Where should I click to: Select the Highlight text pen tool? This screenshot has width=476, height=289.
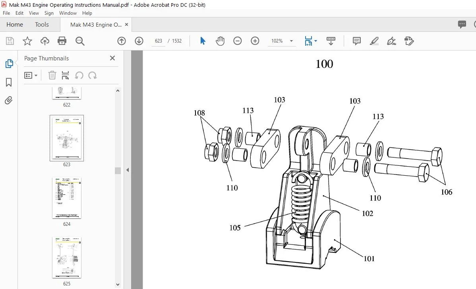tap(374, 41)
